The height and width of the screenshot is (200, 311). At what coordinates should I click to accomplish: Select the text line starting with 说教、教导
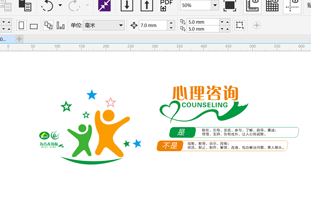point(208,144)
